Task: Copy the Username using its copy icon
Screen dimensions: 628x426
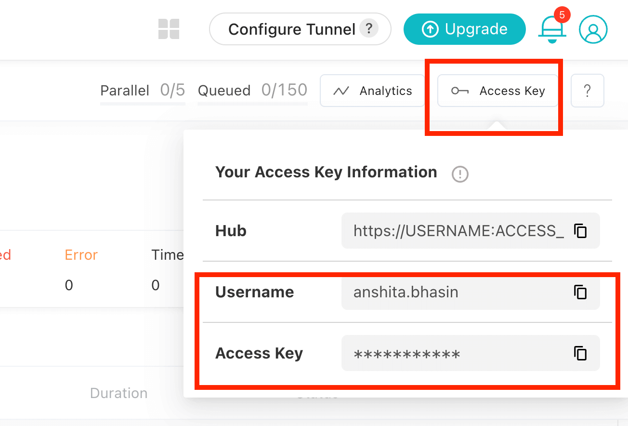Action: click(x=581, y=292)
